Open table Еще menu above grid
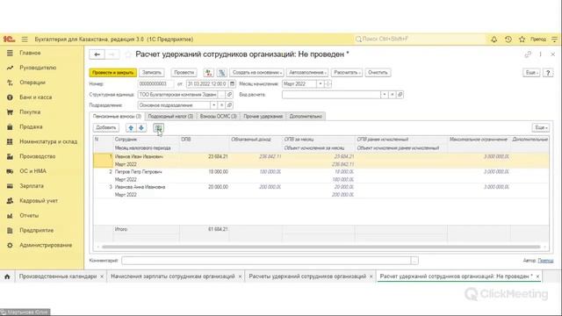Image resolution: width=562 pixels, height=316 pixels. coord(541,127)
